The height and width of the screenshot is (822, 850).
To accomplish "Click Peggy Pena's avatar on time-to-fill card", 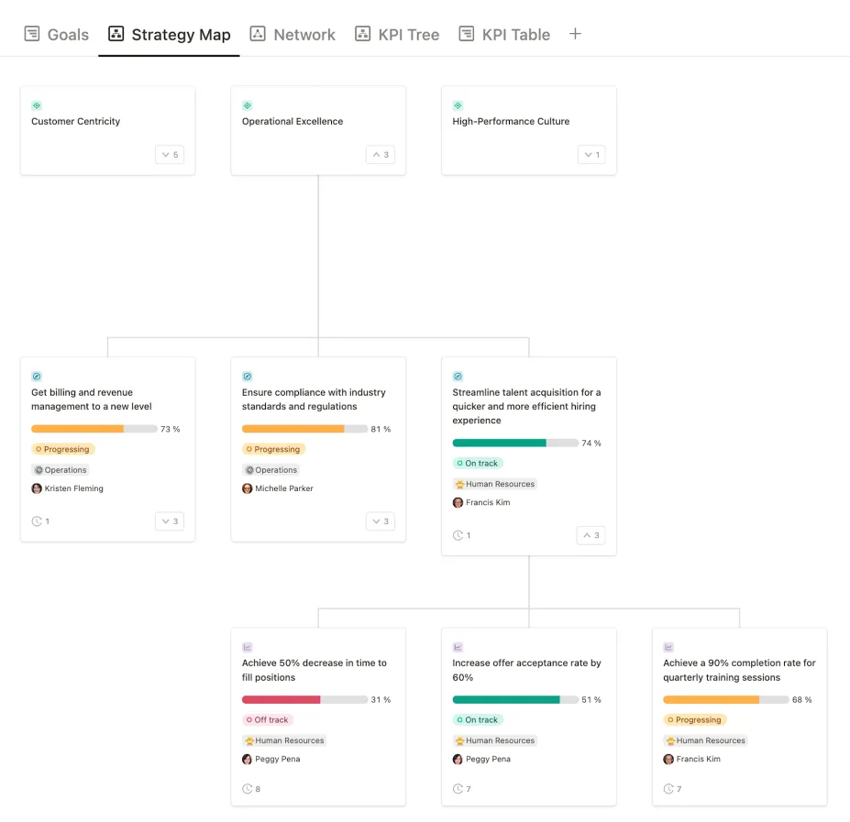I will pos(246,759).
